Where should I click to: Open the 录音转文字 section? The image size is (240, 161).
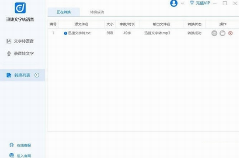pos(20,54)
